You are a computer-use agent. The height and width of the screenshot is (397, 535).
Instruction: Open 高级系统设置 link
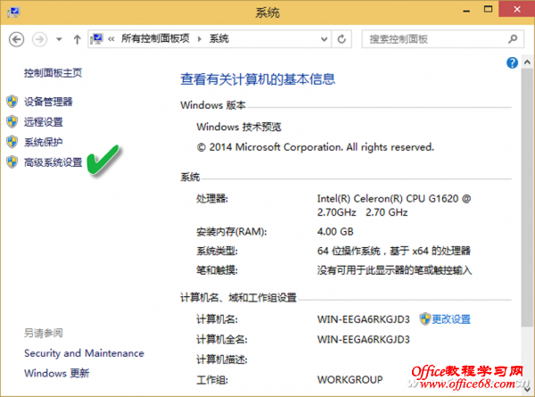click(x=53, y=162)
